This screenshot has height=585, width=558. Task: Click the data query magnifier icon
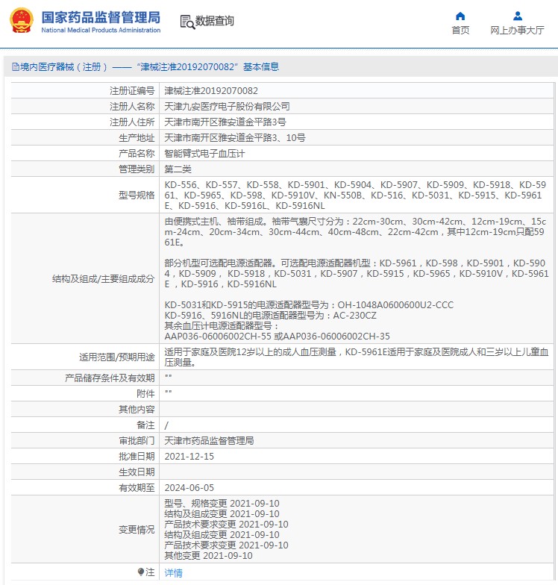pos(187,22)
